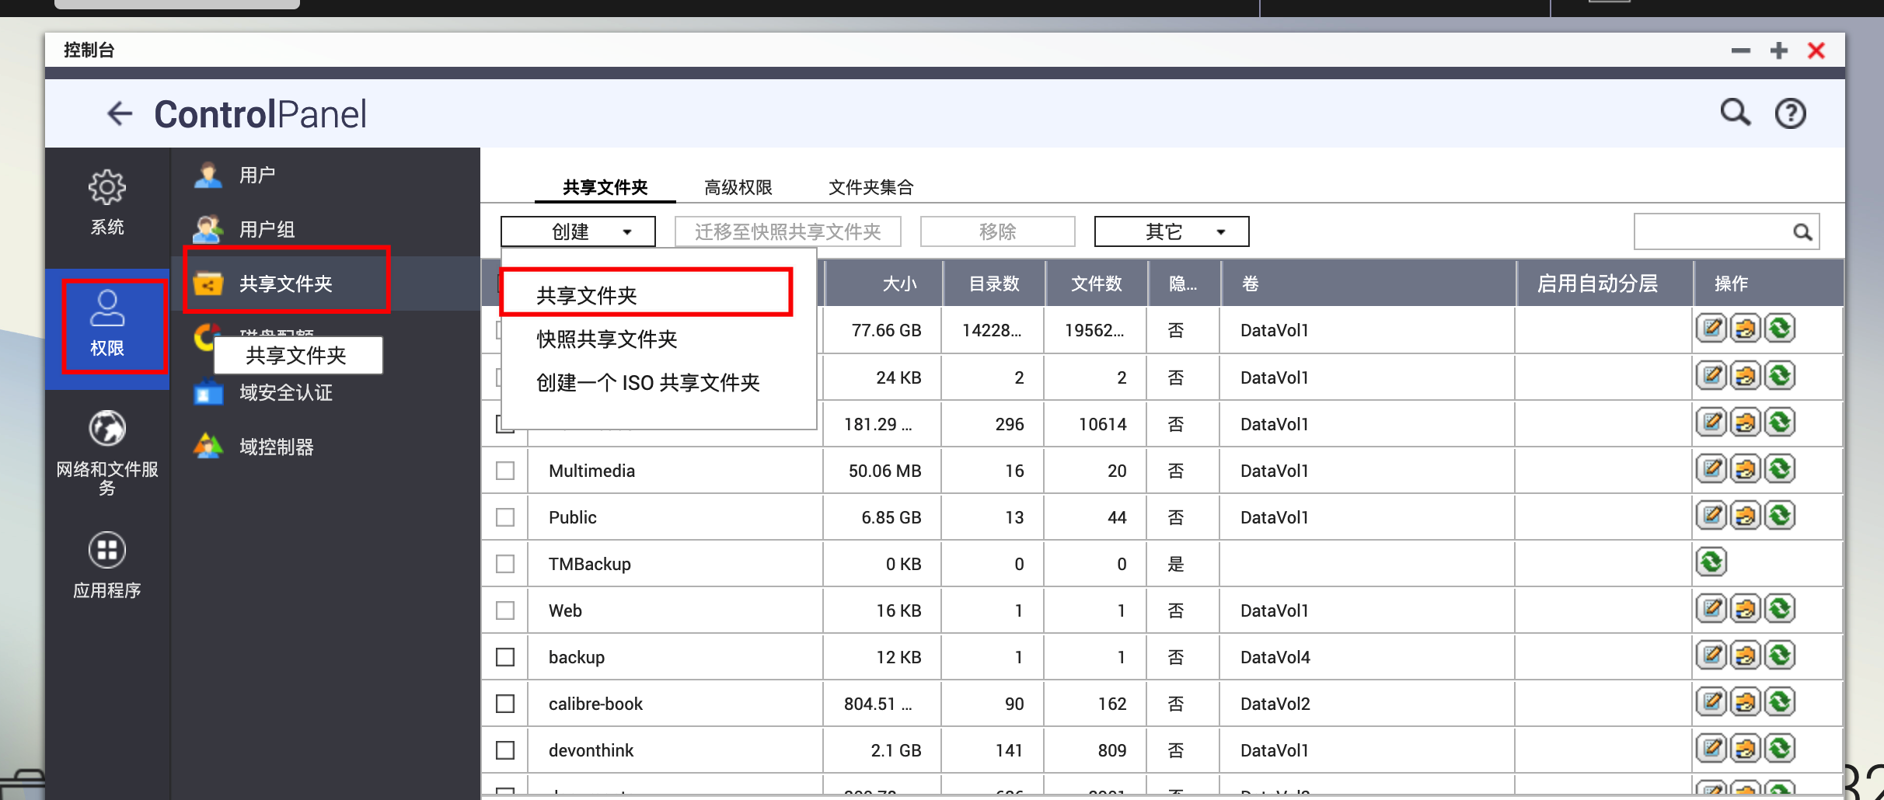Refresh the Web folder row
Viewport: 1884px width, 800px height.
coord(1780,609)
